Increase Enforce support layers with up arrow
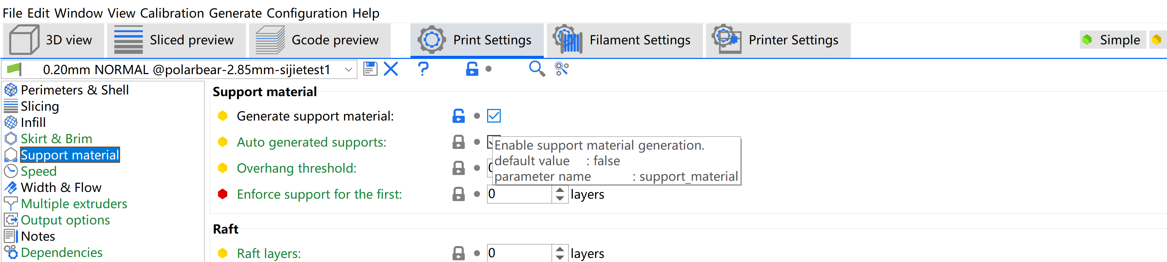Viewport: 1167px width, 262px height. pos(560,190)
